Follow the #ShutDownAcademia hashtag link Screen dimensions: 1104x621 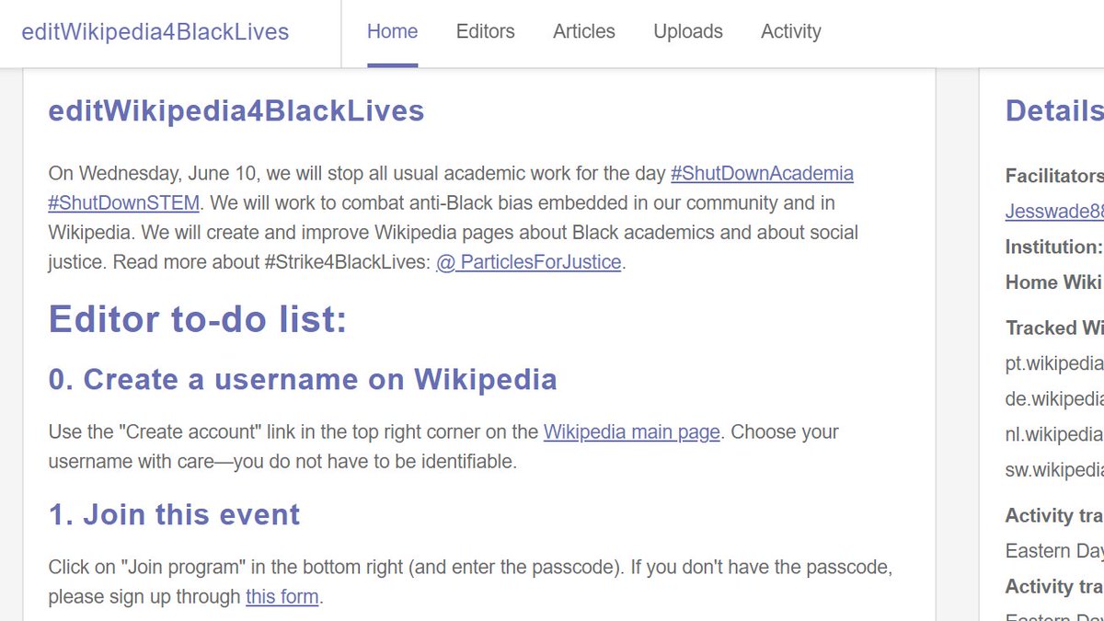762,173
